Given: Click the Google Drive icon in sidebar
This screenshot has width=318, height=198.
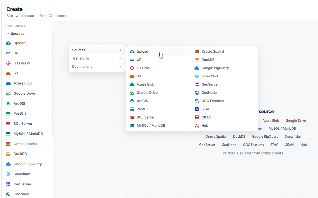Looking at the screenshot, I should click(x=8, y=93).
